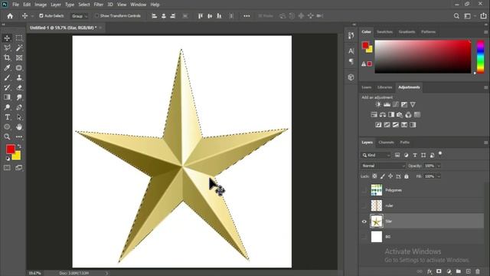Delete layer with trash icon
The height and width of the screenshot is (276, 490).
pyautogui.click(x=478, y=271)
